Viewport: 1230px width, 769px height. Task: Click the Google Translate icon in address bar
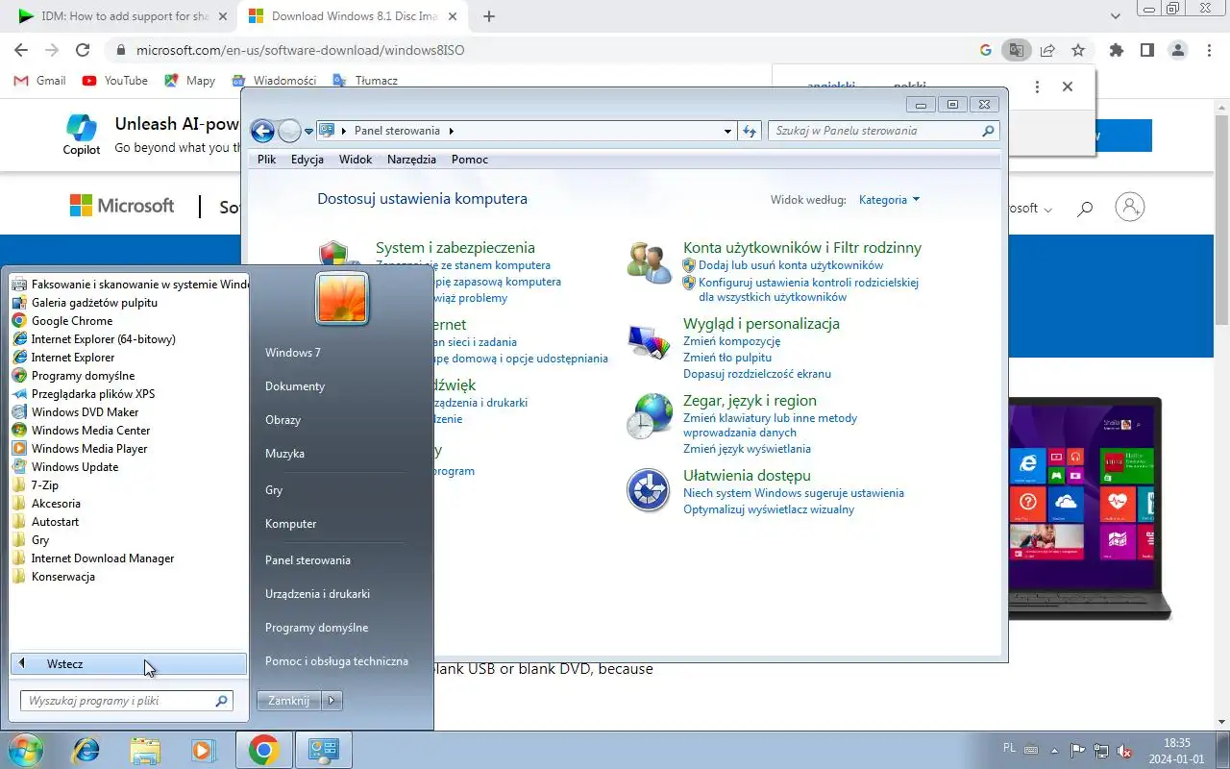pyautogui.click(x=1016, y=50)
